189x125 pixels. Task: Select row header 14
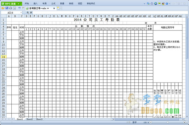point(3,57)
